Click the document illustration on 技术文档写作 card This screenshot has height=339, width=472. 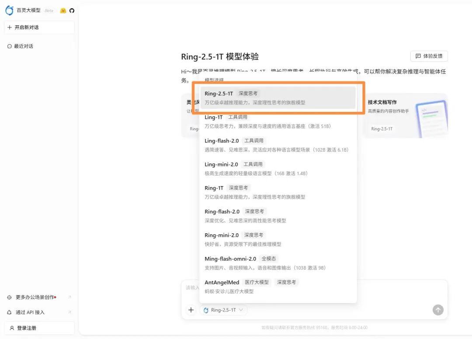[x=432, y=119]
